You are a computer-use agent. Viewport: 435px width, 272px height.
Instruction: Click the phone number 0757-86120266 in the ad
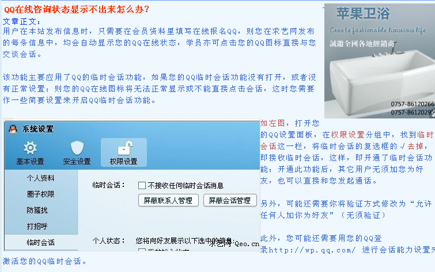click(413, 104)
